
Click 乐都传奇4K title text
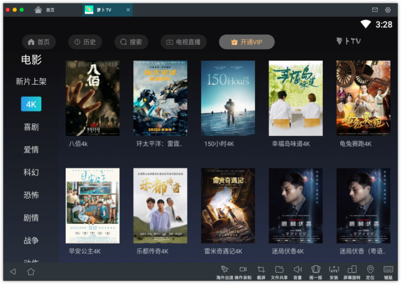point(152,251)
